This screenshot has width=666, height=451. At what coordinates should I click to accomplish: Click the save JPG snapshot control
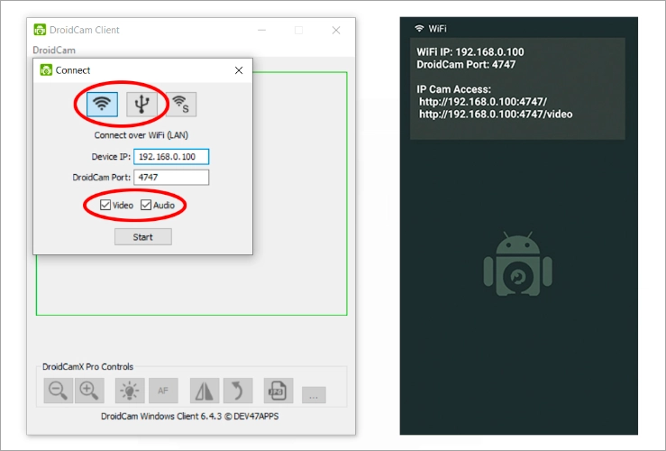(278, 391)
